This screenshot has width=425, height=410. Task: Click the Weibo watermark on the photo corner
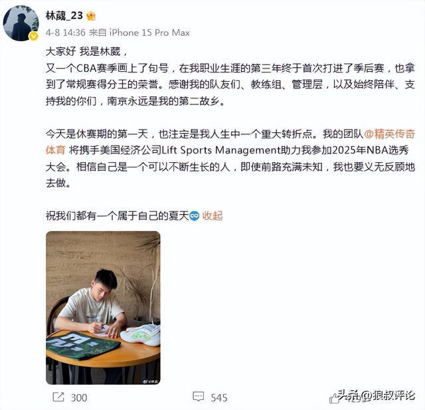click(x=150, y=381)
